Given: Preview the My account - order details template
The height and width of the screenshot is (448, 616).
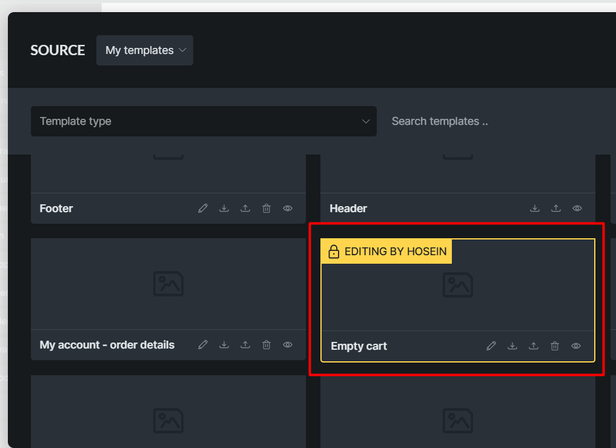Looking at the screenshot, I should click(x=288, y=345).
